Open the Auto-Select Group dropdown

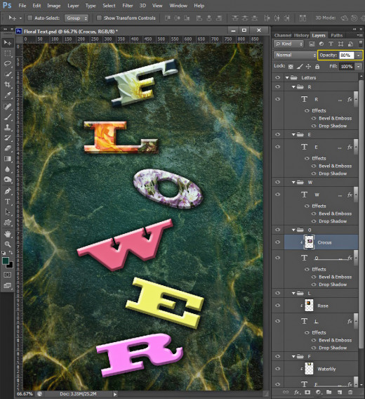click(77, 18)
